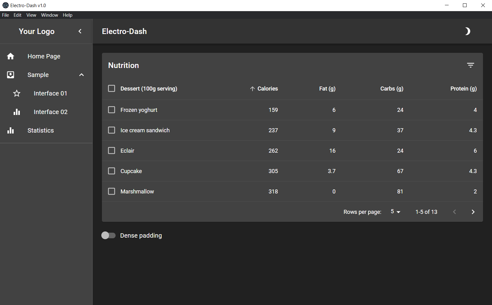Open the View menu
The image size is (492, 305).
tap(31, 15)
